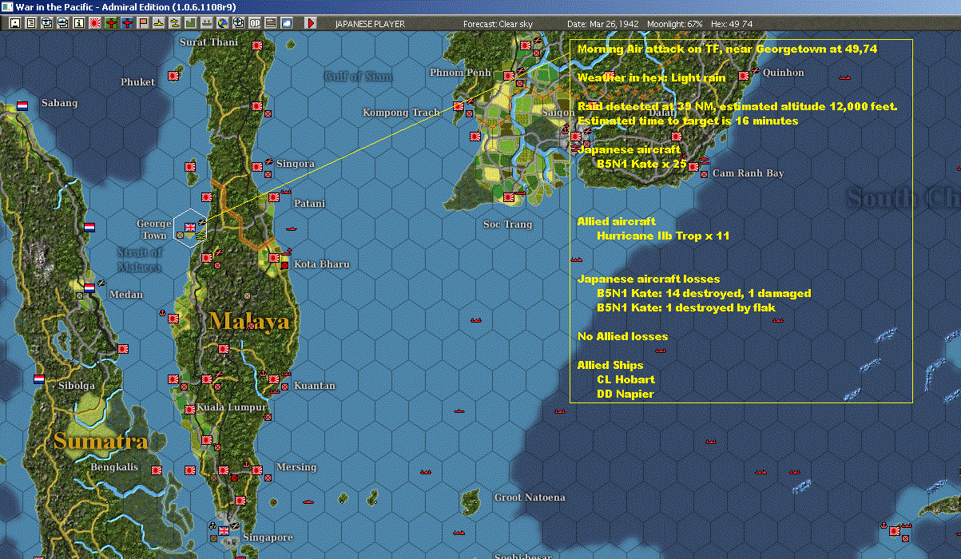Click the War in the Pacific title bar

click(x=480, y=6)
